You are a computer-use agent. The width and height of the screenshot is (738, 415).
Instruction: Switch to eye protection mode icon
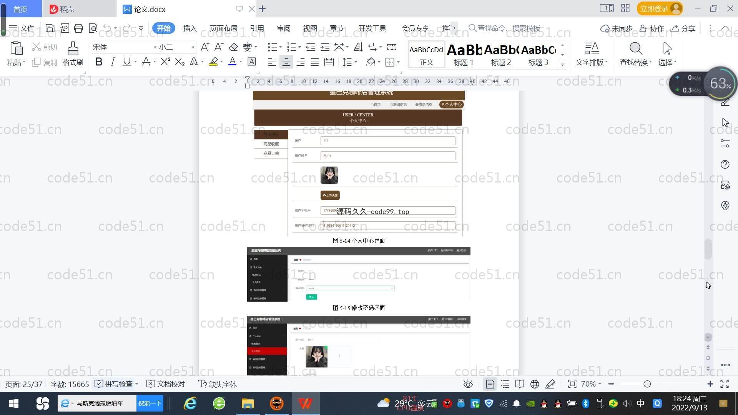(x=468, y=384)
